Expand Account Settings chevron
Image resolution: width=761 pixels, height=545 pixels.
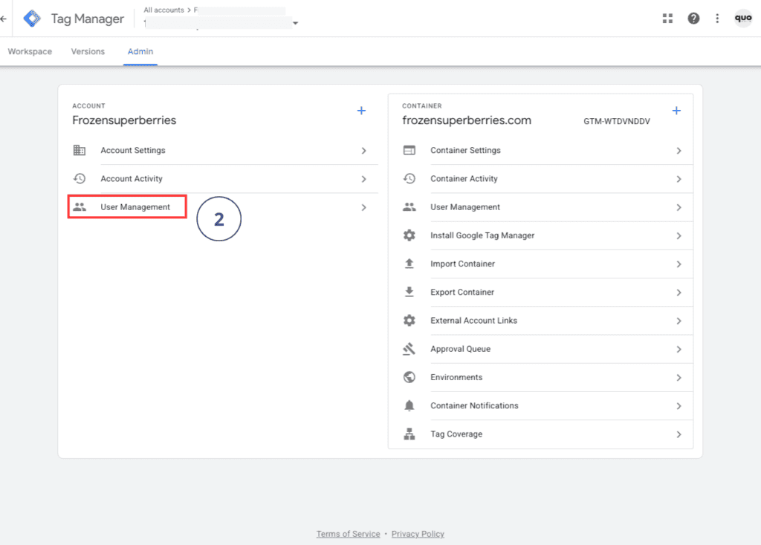pyautogui.click(x=363, y=151)
